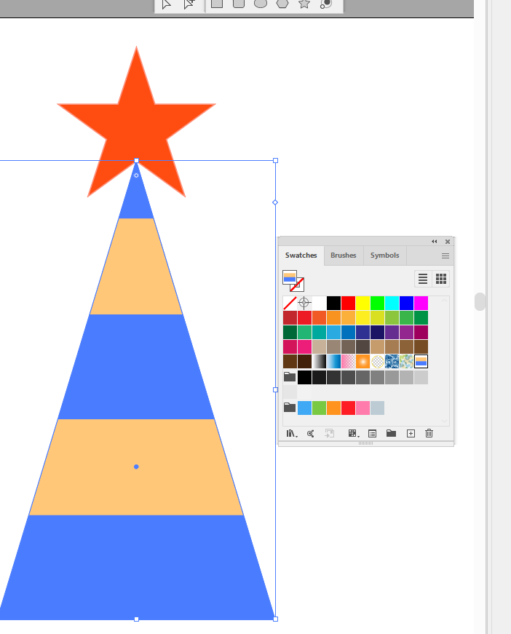Create a New Swatch
Viewport: 511px width, 634px height.
point(411,433)
